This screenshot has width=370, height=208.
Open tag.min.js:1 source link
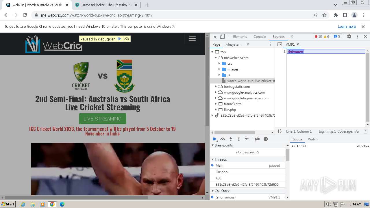(x=327, y=131)
